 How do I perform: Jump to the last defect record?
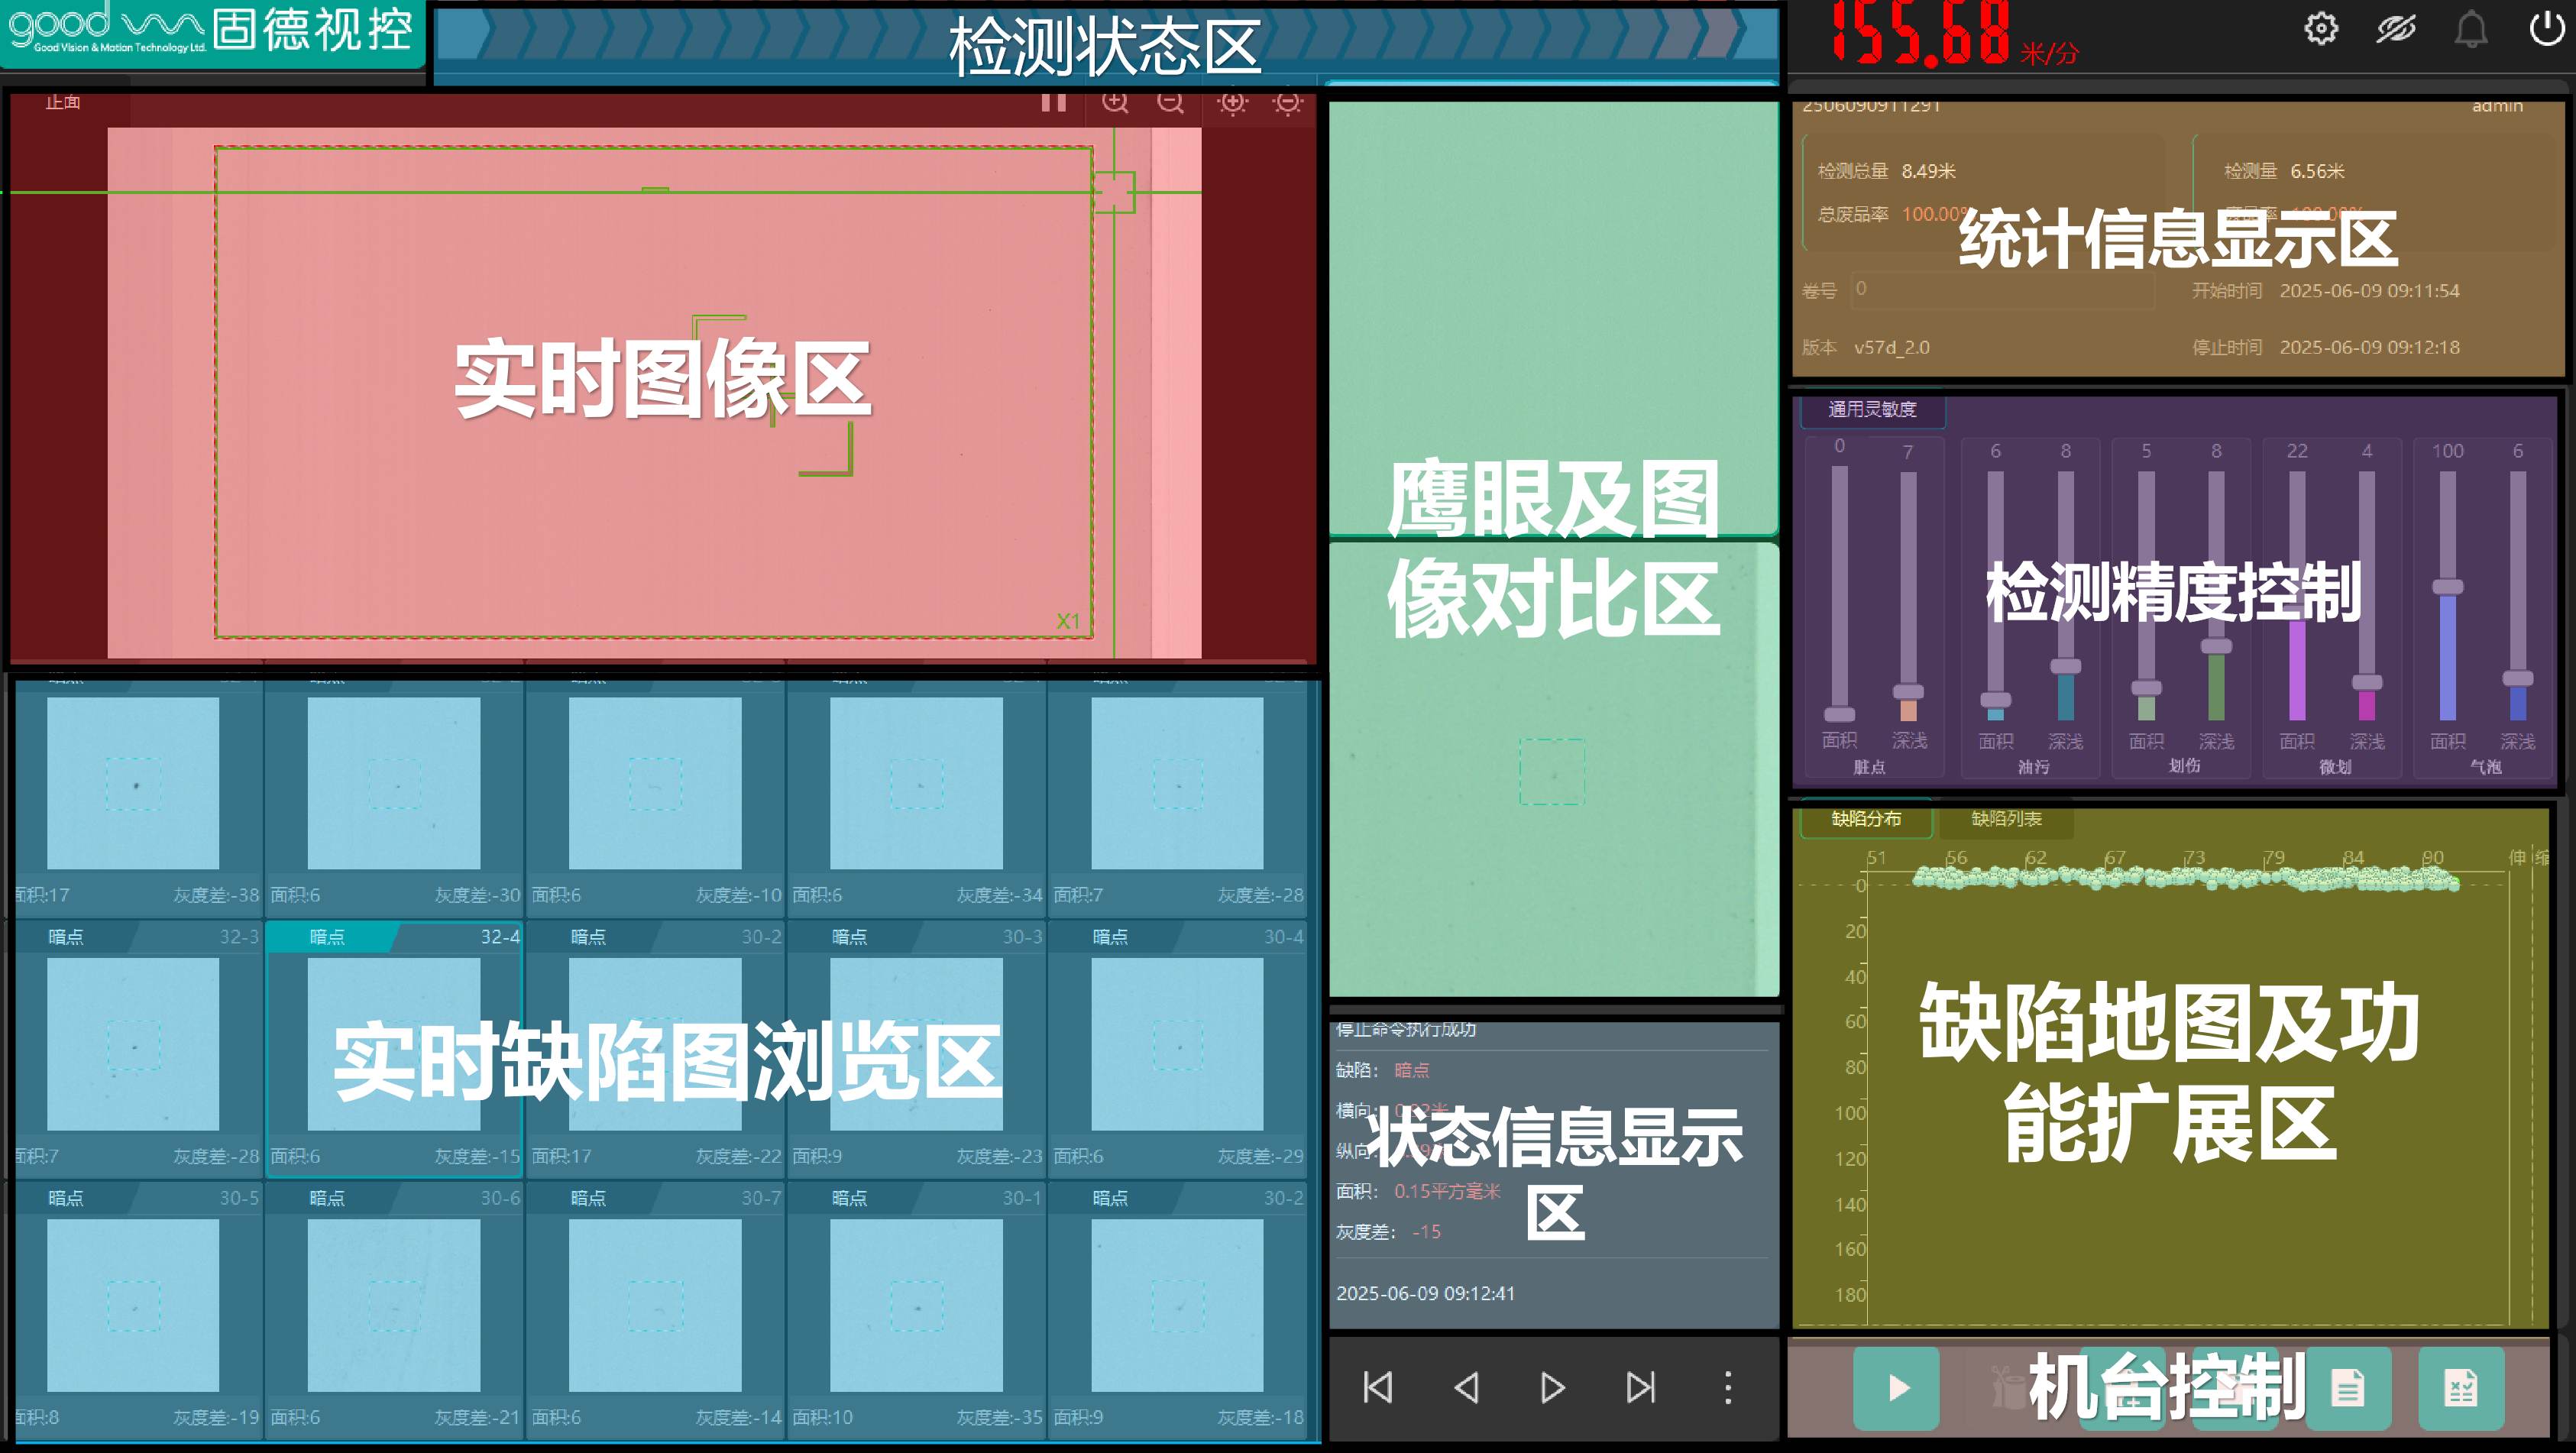[x=1640, y=1387]
